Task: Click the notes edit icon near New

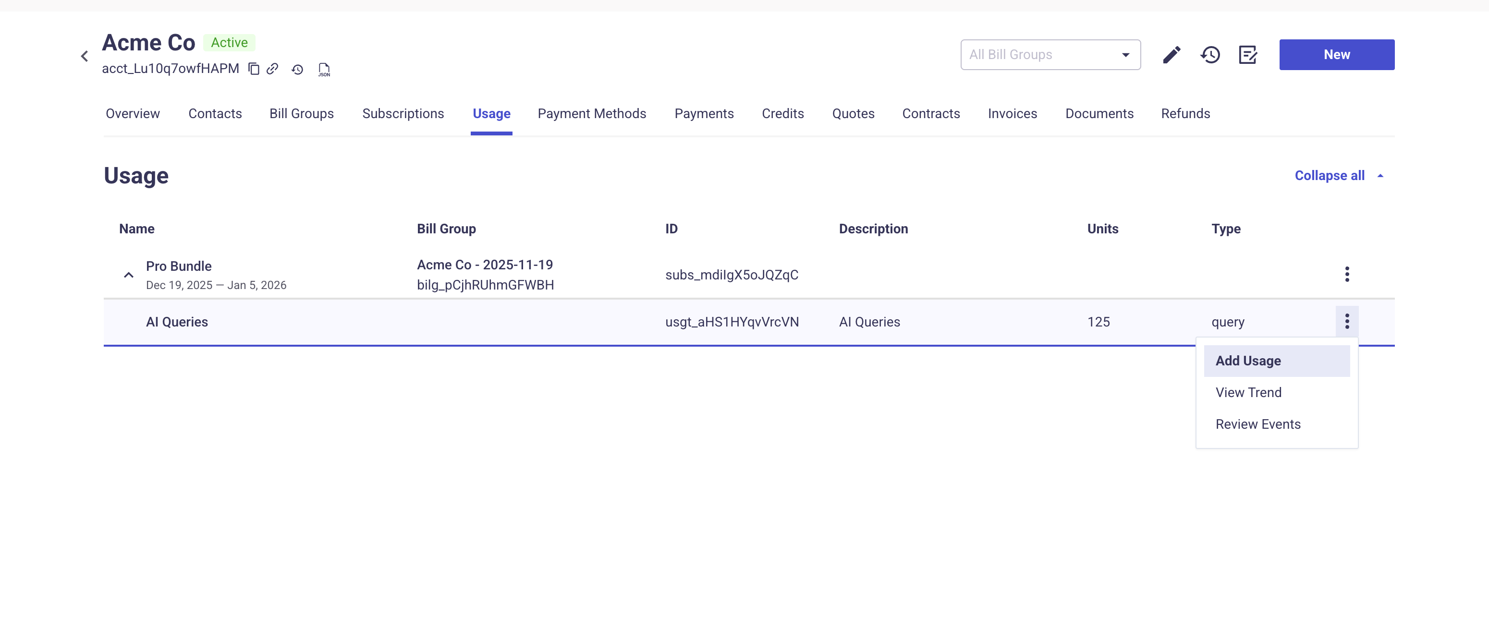Action: [x=1248, y=55]
